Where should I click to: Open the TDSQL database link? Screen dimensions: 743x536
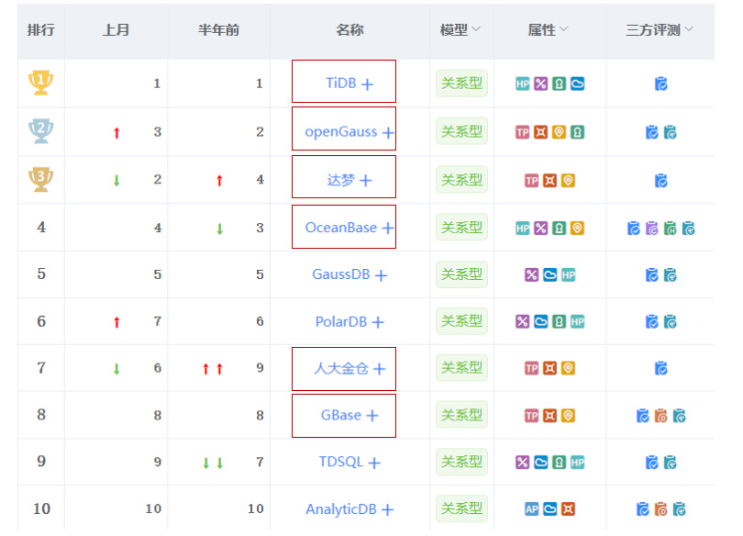pyautogui.click(x=340, y=461)
